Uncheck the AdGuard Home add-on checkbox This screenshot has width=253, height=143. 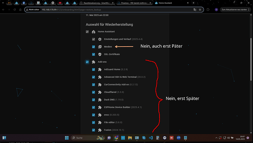pyautogui.click(x=93, y=70)
